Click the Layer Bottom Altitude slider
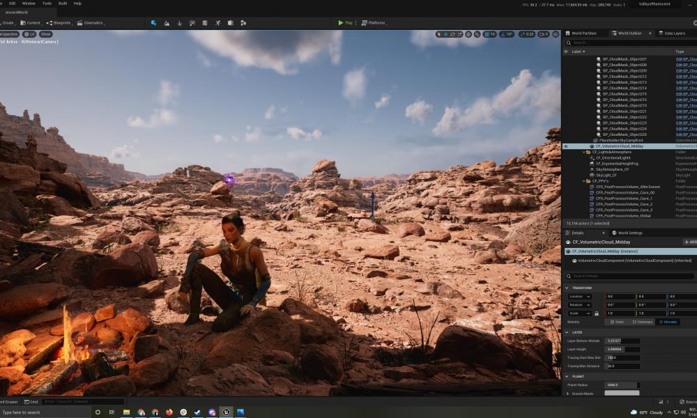The width and height of the screenshot is (697, 418). 622,341
